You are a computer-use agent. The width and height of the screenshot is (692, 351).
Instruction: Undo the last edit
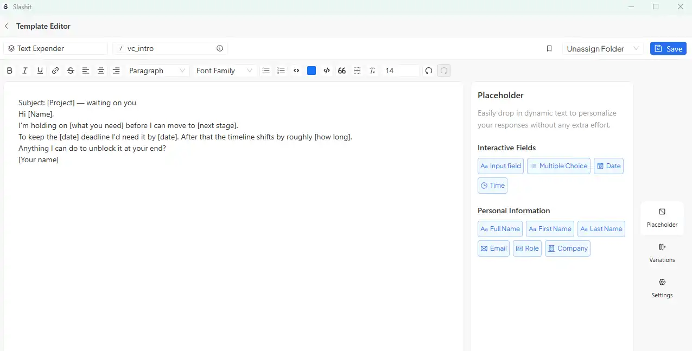pyautogui.click(x=429, y=71)
